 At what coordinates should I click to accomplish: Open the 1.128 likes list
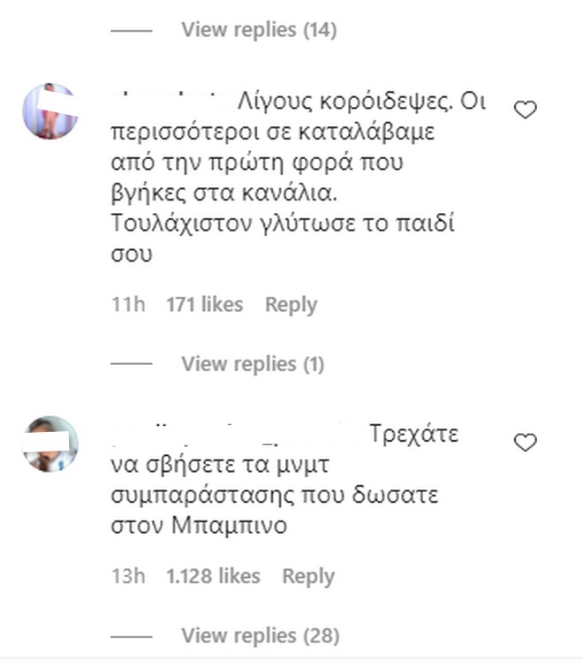tap(213, 576)
